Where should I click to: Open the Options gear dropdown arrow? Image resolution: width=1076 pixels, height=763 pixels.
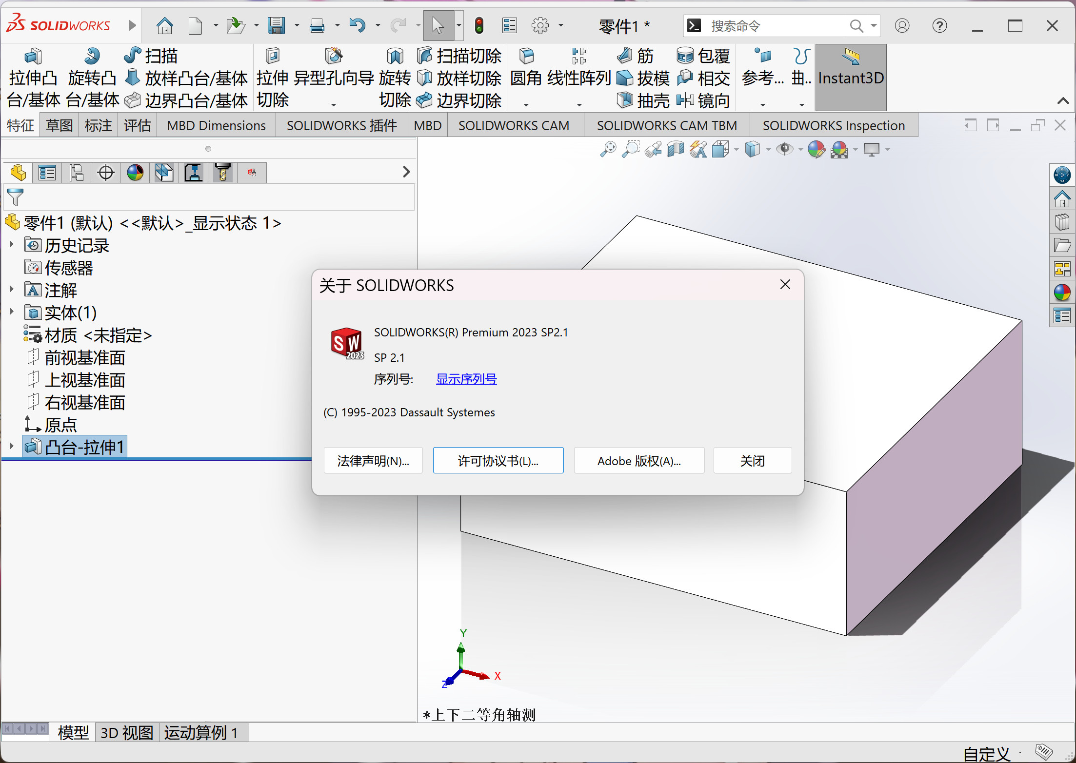[561, 25]
